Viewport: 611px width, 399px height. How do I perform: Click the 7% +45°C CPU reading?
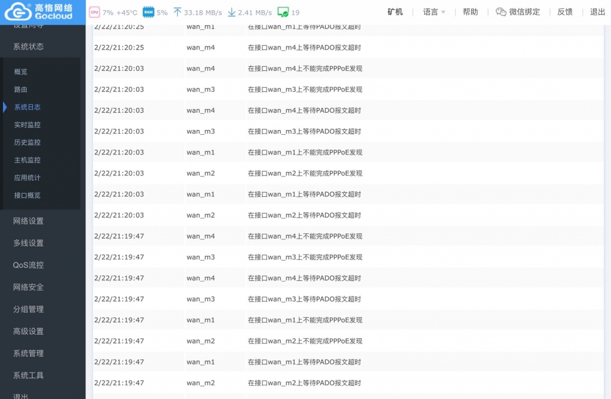(119, 13)
